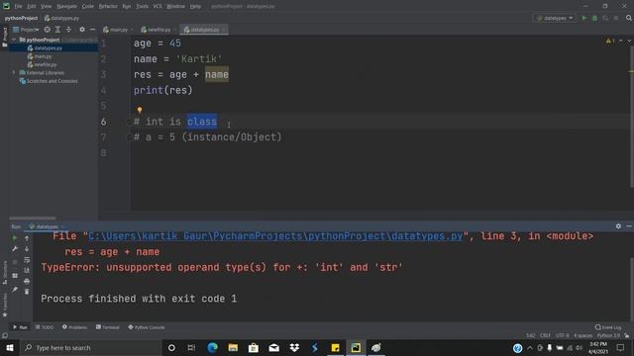The image size is (634, 356).
Task: Click Windows search box on taskbar
Action: click(x=90, y=347)
